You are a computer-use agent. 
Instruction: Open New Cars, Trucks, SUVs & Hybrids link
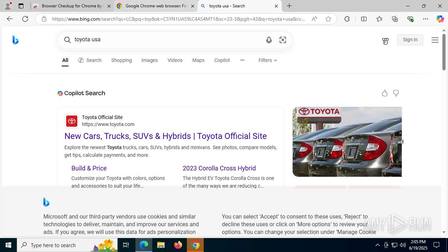pos(166,136)
